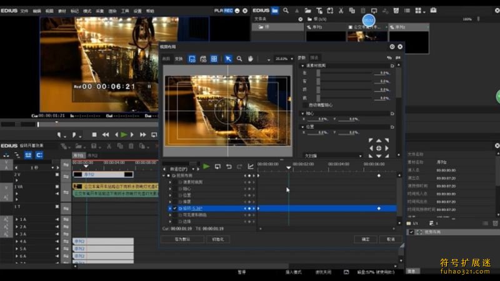Toggle loop playback in layouter timeline
This screenshot has height=281, width=500.
pyautogui.click(x=217, y=166)
